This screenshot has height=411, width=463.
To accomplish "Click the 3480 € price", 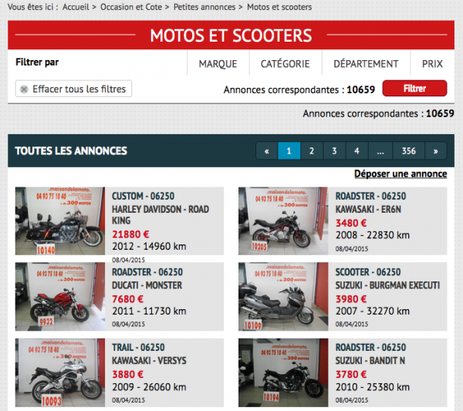I will (351, 223).
